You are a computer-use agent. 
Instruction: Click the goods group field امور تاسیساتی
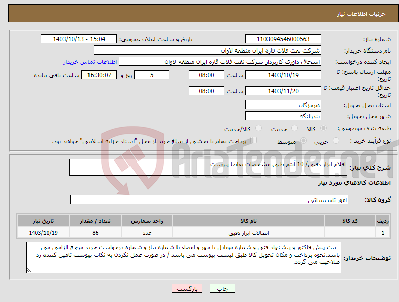pyautogui.click(x=209, y=200)
